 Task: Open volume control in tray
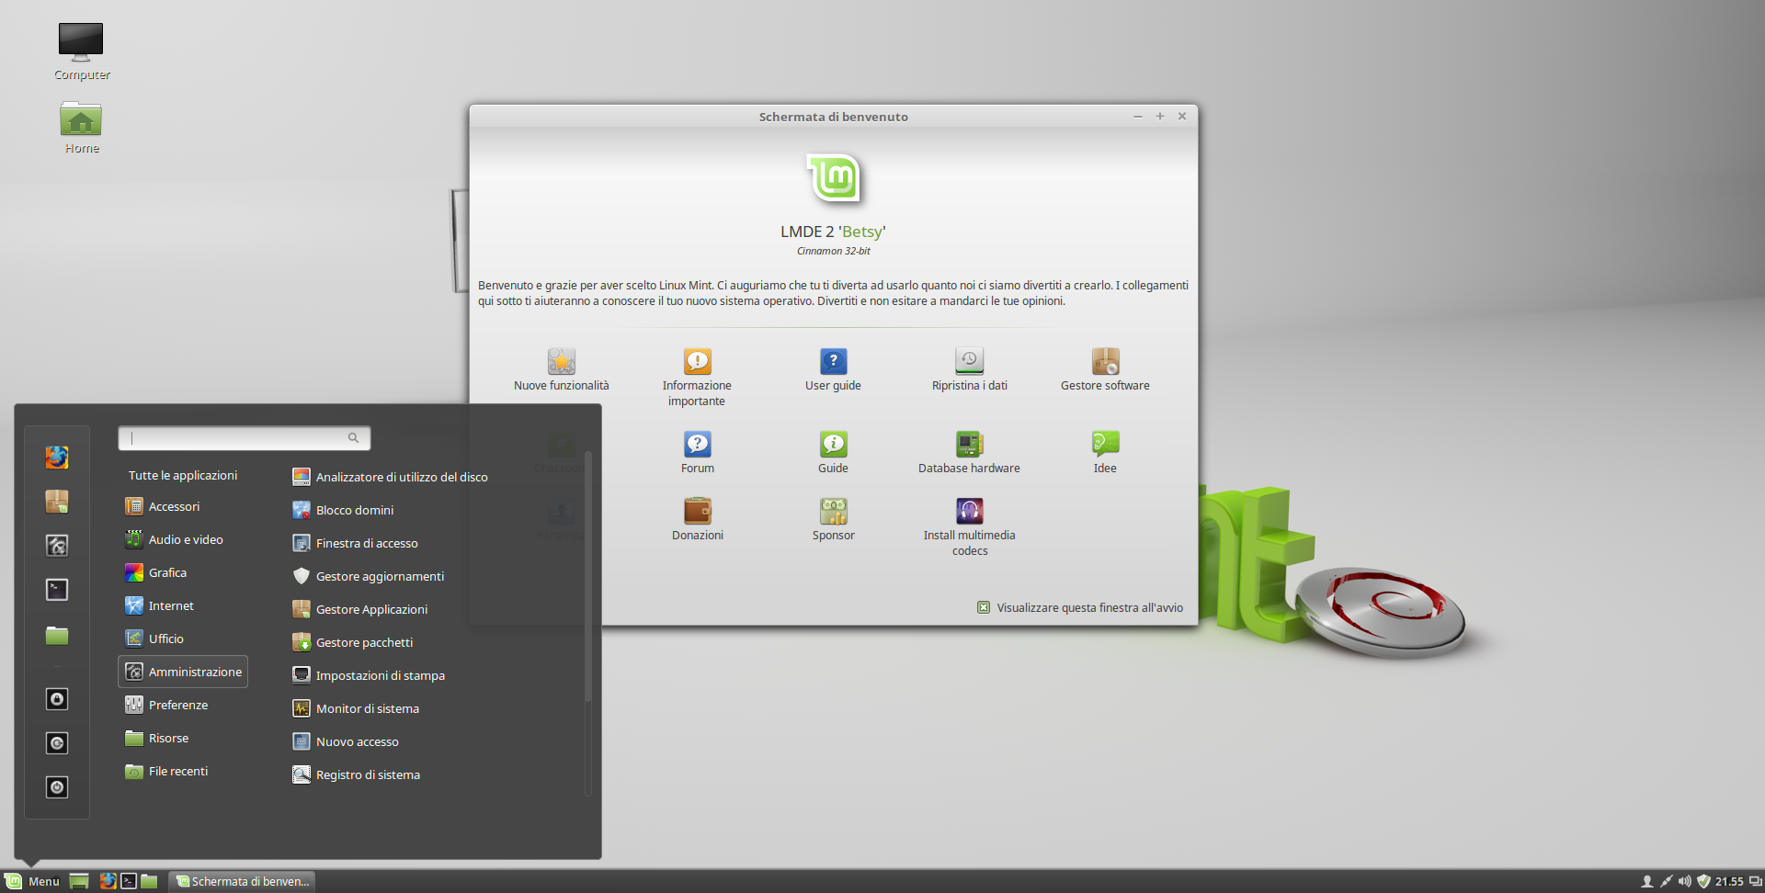coord(1684,881)
